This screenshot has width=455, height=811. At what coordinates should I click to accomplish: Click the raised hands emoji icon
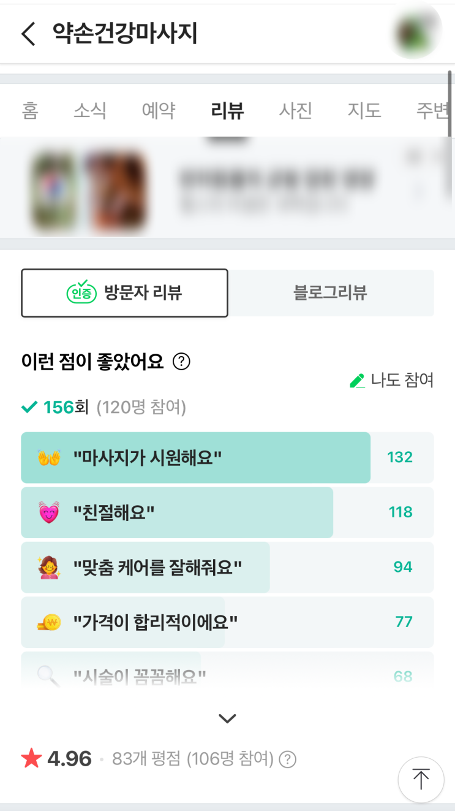[49, 458]
